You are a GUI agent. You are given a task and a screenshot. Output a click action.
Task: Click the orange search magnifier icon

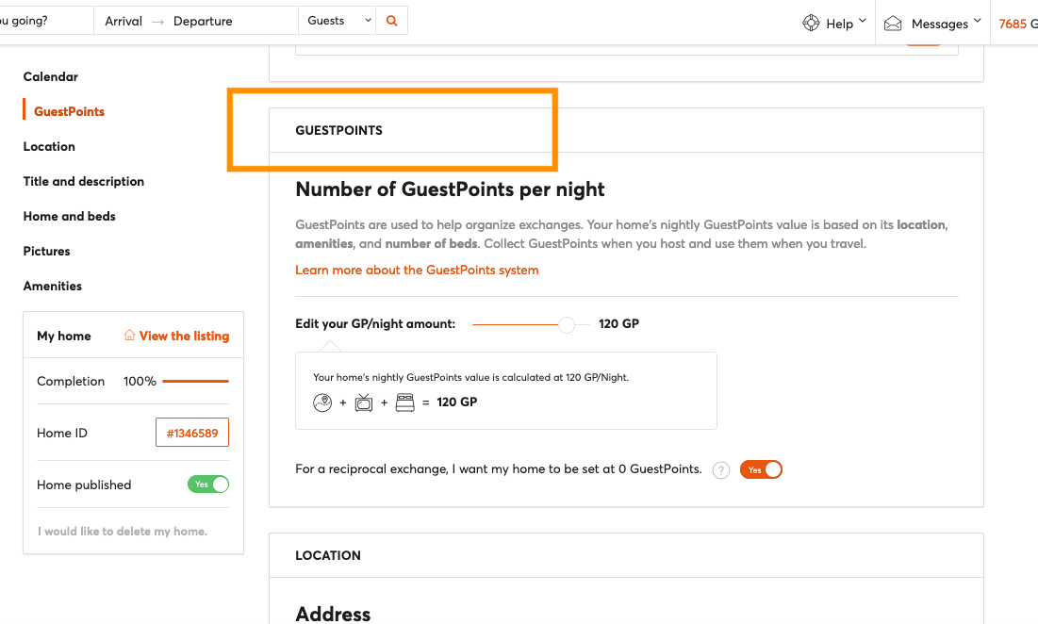pos(392,21)
